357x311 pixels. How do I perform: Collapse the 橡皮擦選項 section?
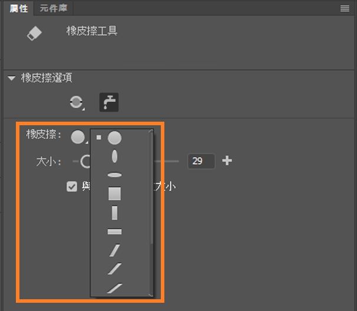pos(11,78)
